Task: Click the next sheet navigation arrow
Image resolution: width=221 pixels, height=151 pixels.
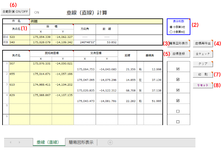Action: [20, 142]
